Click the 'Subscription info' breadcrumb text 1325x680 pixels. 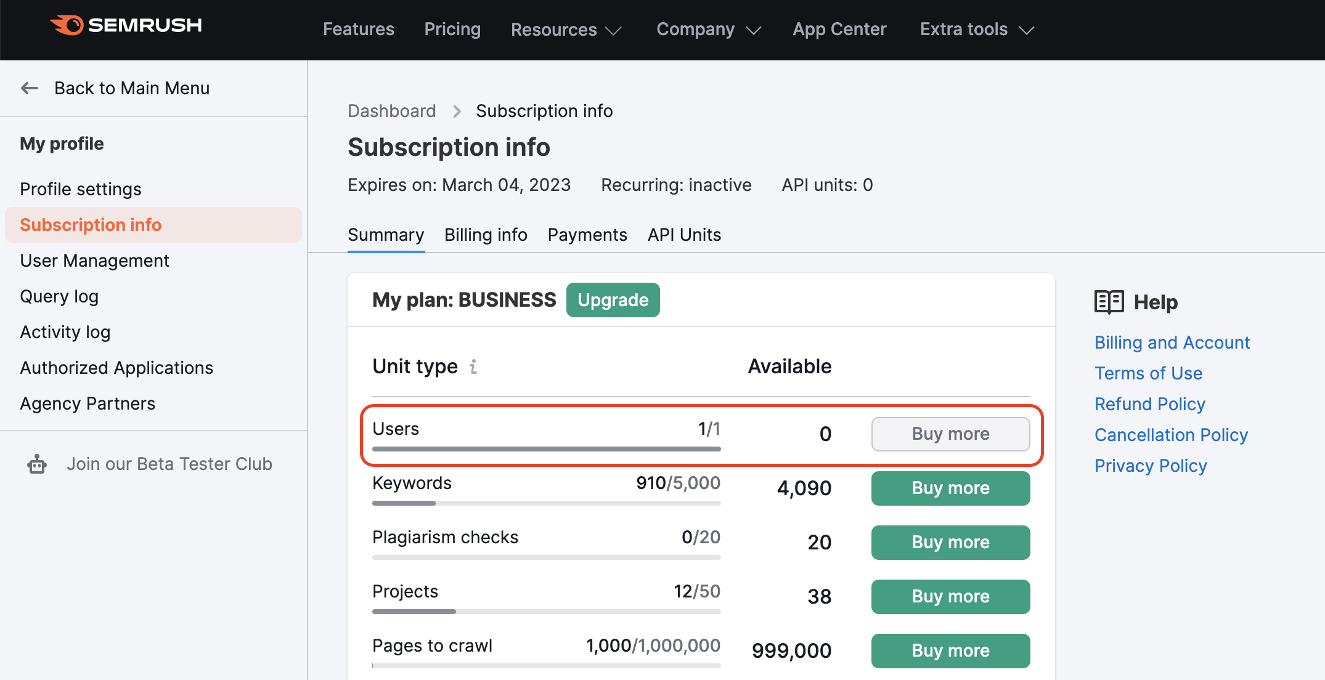coord(544,111)
